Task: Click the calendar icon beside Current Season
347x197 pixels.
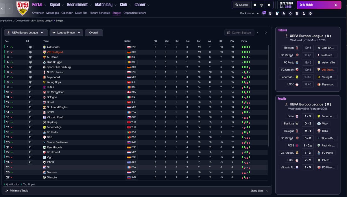Action: pos(229,33)
